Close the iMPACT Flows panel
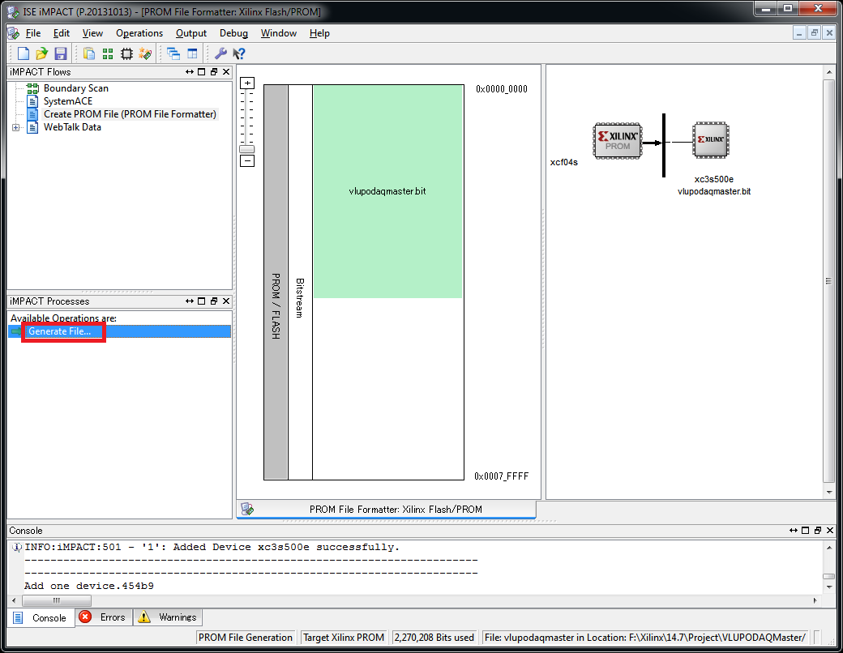This screenshot has width=843, height=653. (x=226, y=72)
